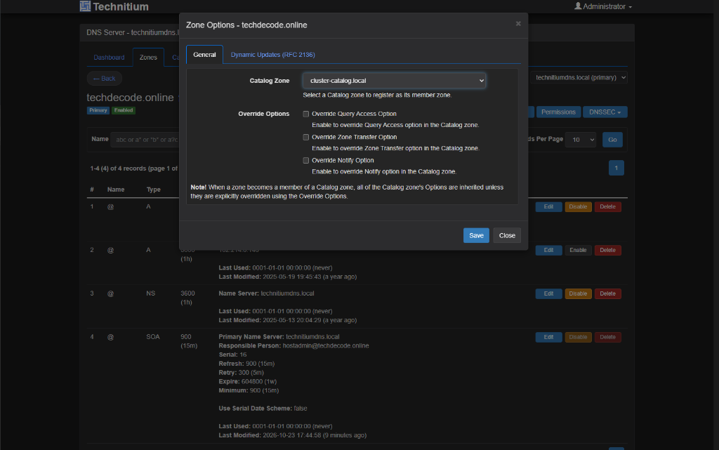The image size is (719, 450).
Task: Click the Zone Options dialog title
Action: pyautogui.click(x=246, y=25)
